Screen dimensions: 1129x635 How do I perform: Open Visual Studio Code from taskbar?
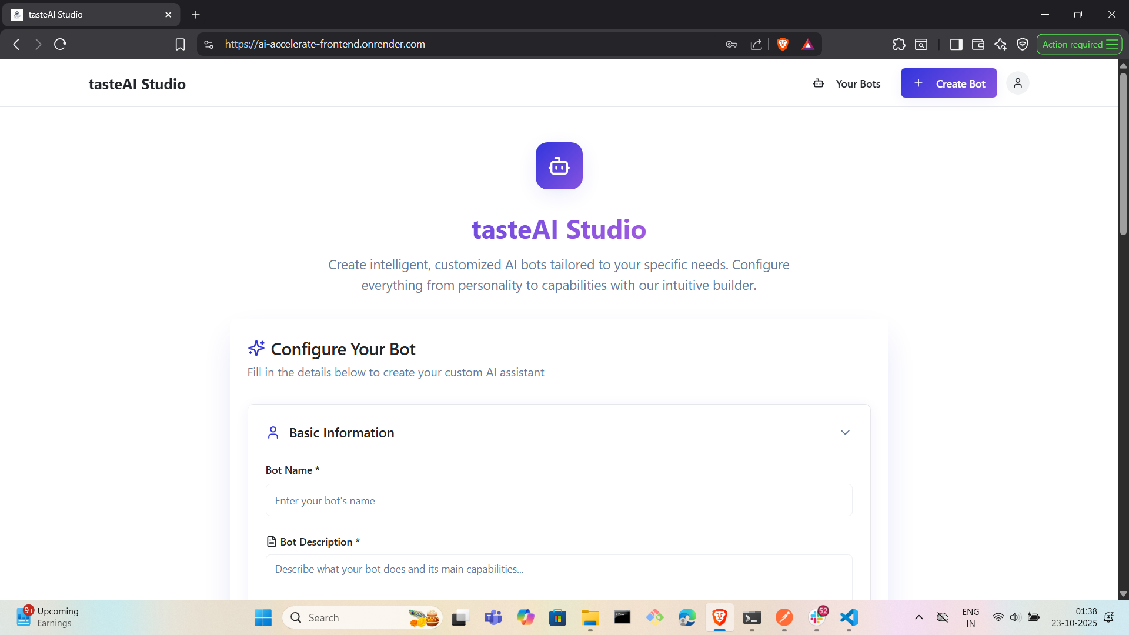pos(849,617)
